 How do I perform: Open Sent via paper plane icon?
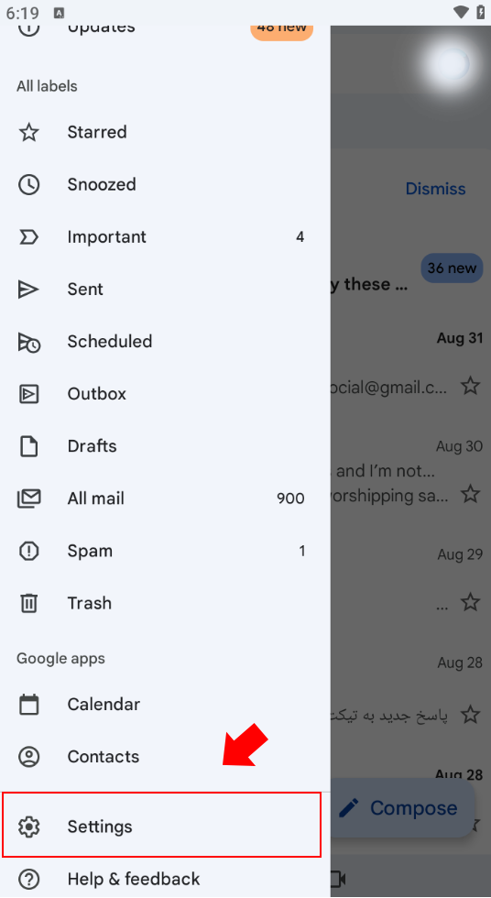pyautogui.click(x=28, y=290)
